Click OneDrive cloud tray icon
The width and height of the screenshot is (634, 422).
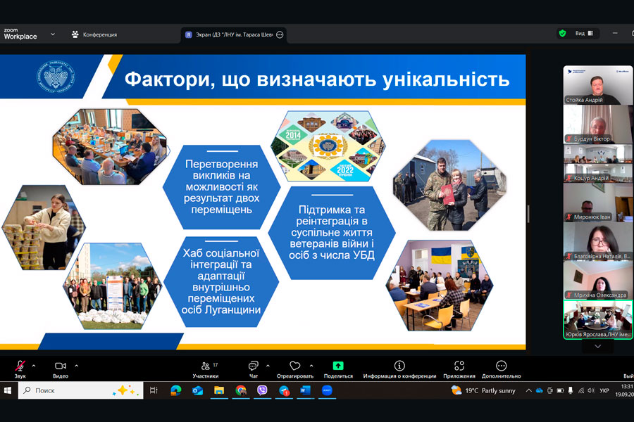pos(539,390)
